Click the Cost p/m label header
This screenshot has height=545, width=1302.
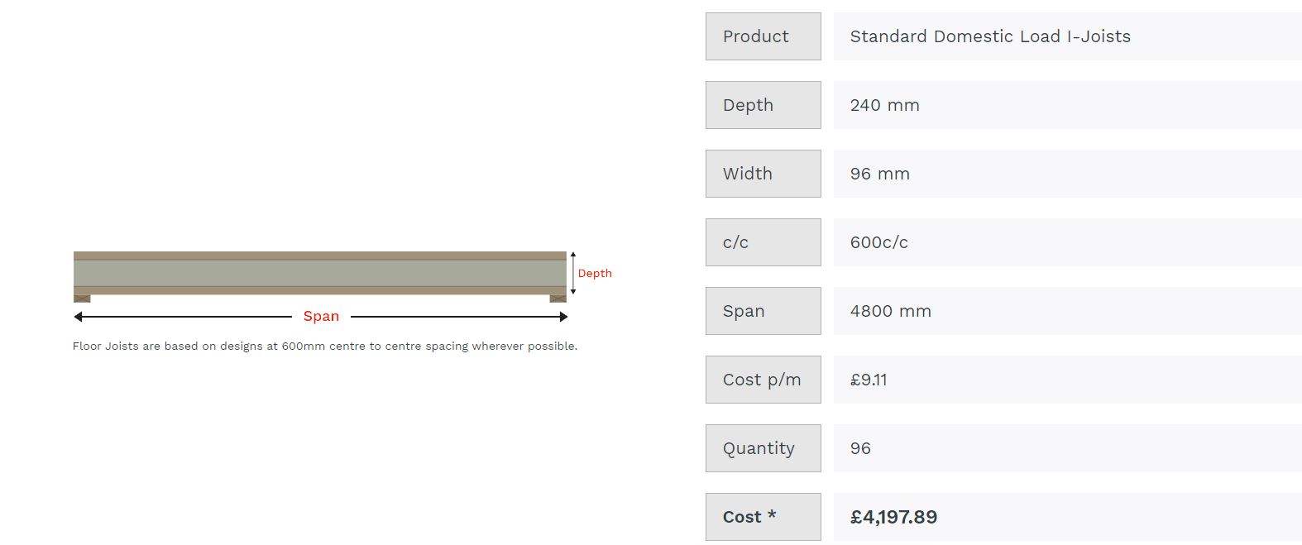pos(761,380)
